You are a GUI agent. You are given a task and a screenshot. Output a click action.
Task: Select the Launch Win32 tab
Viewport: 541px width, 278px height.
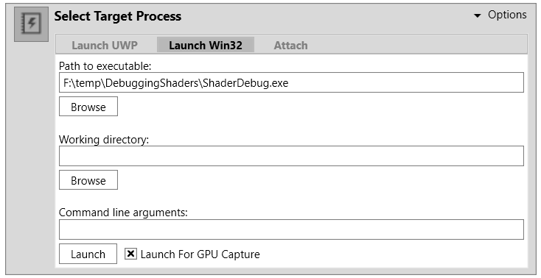tap(206, 45)
